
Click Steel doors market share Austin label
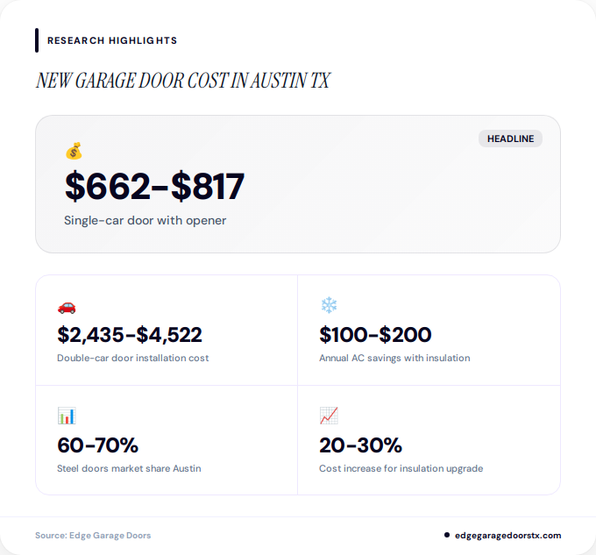coord(129,468)
